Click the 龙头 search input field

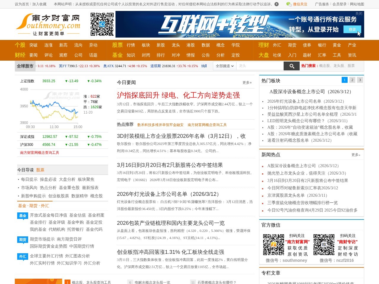coord(261,66)
